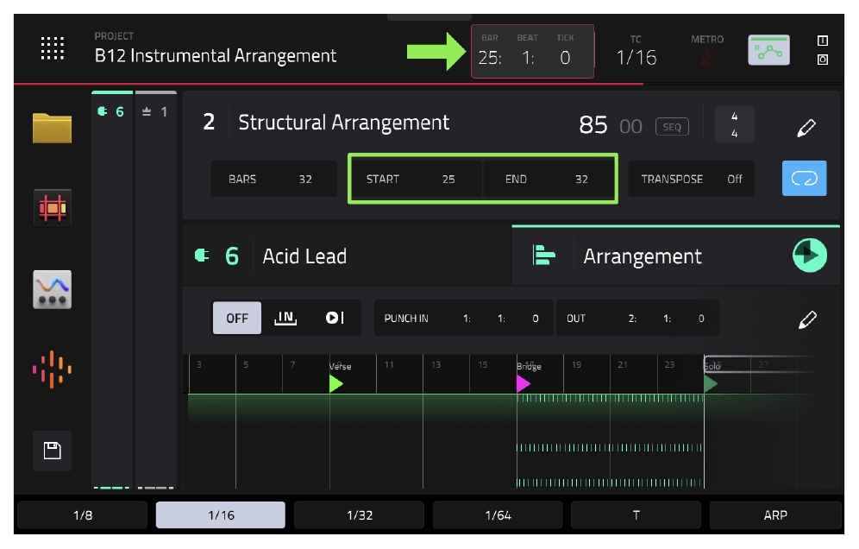Open the Structural Arrangement sequence selector
The height and width of the screenshot is (549, 859).
[x=343, y=123]
